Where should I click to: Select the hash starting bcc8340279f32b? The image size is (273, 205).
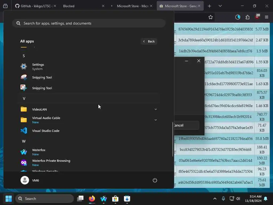coord(215,149)
